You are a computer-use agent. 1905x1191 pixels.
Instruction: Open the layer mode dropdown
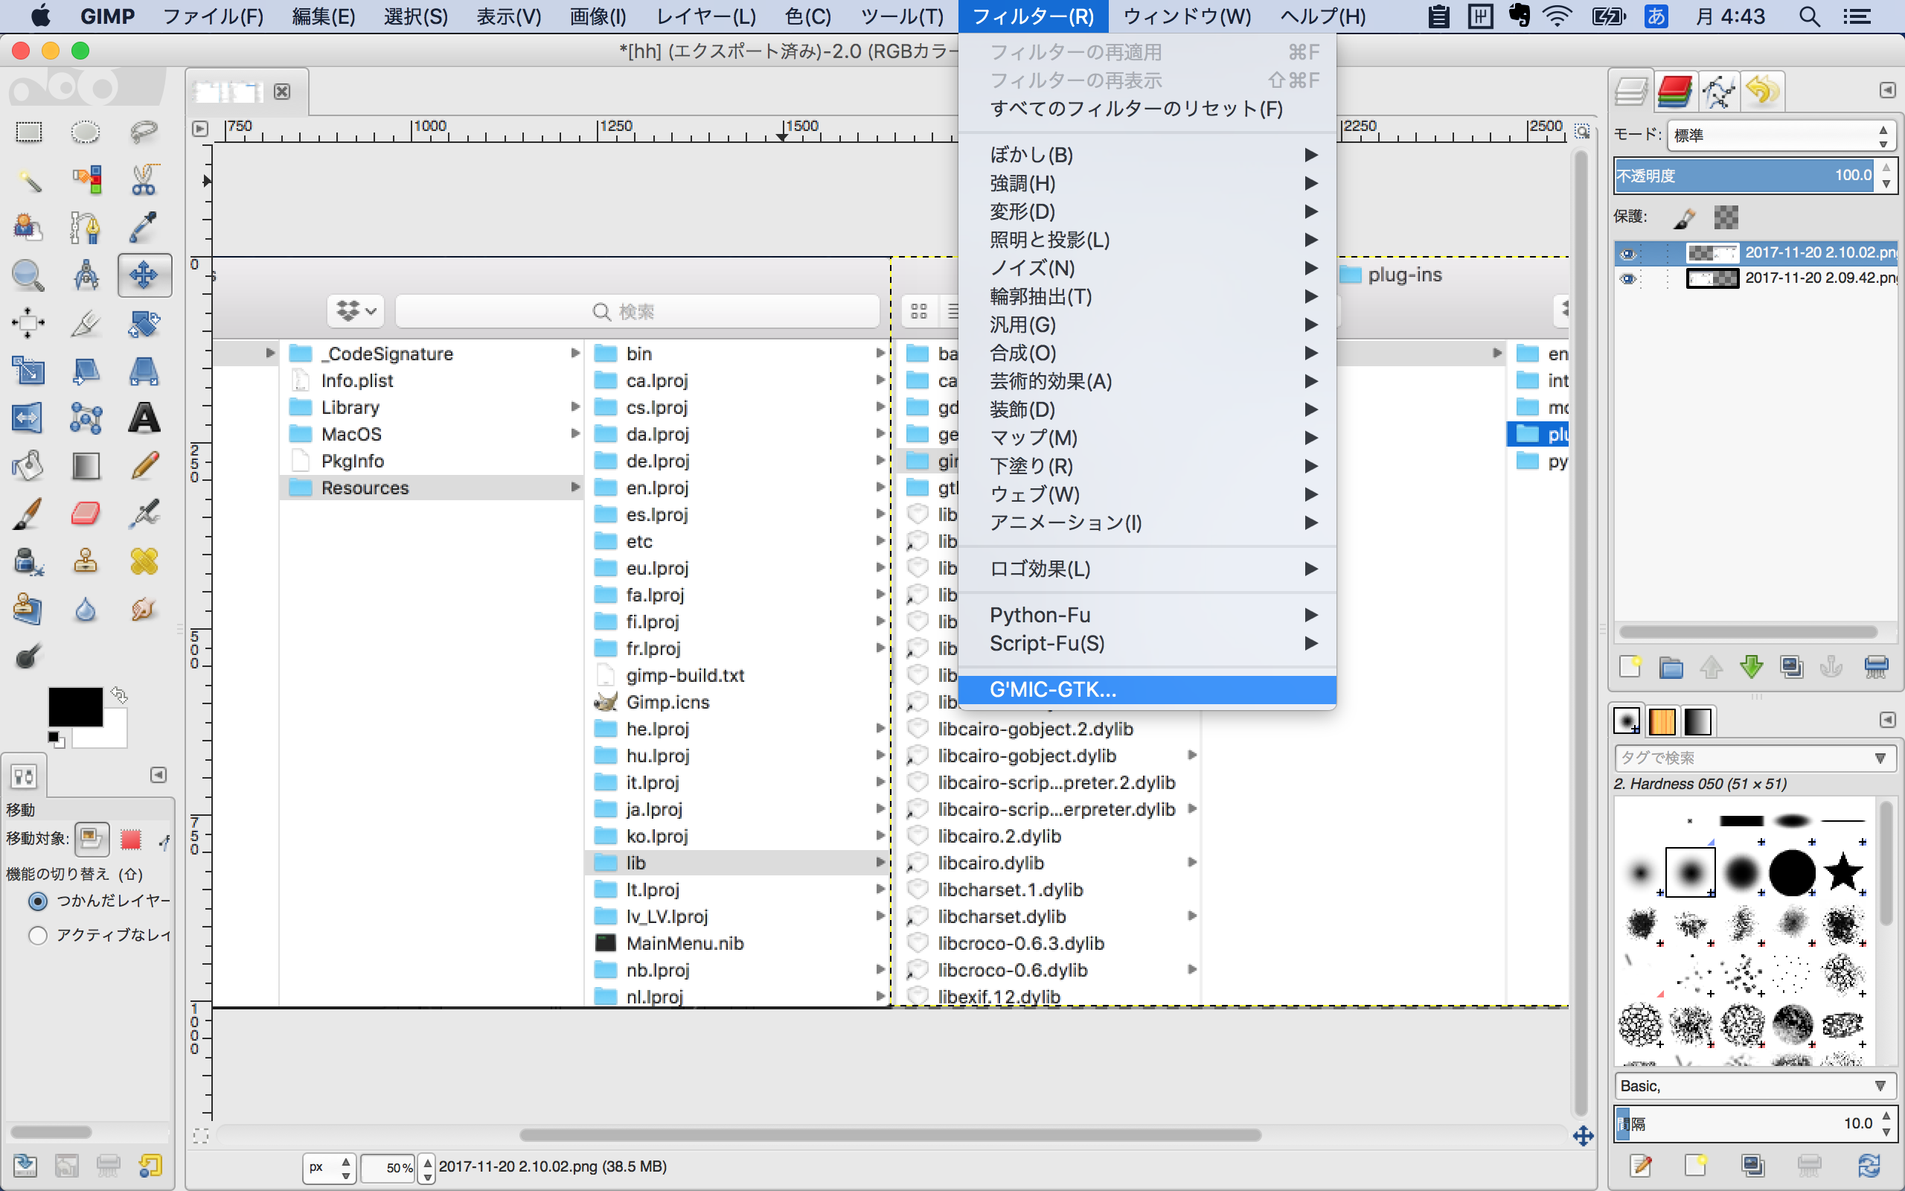pyautogui.click(x=1781, y=135)
